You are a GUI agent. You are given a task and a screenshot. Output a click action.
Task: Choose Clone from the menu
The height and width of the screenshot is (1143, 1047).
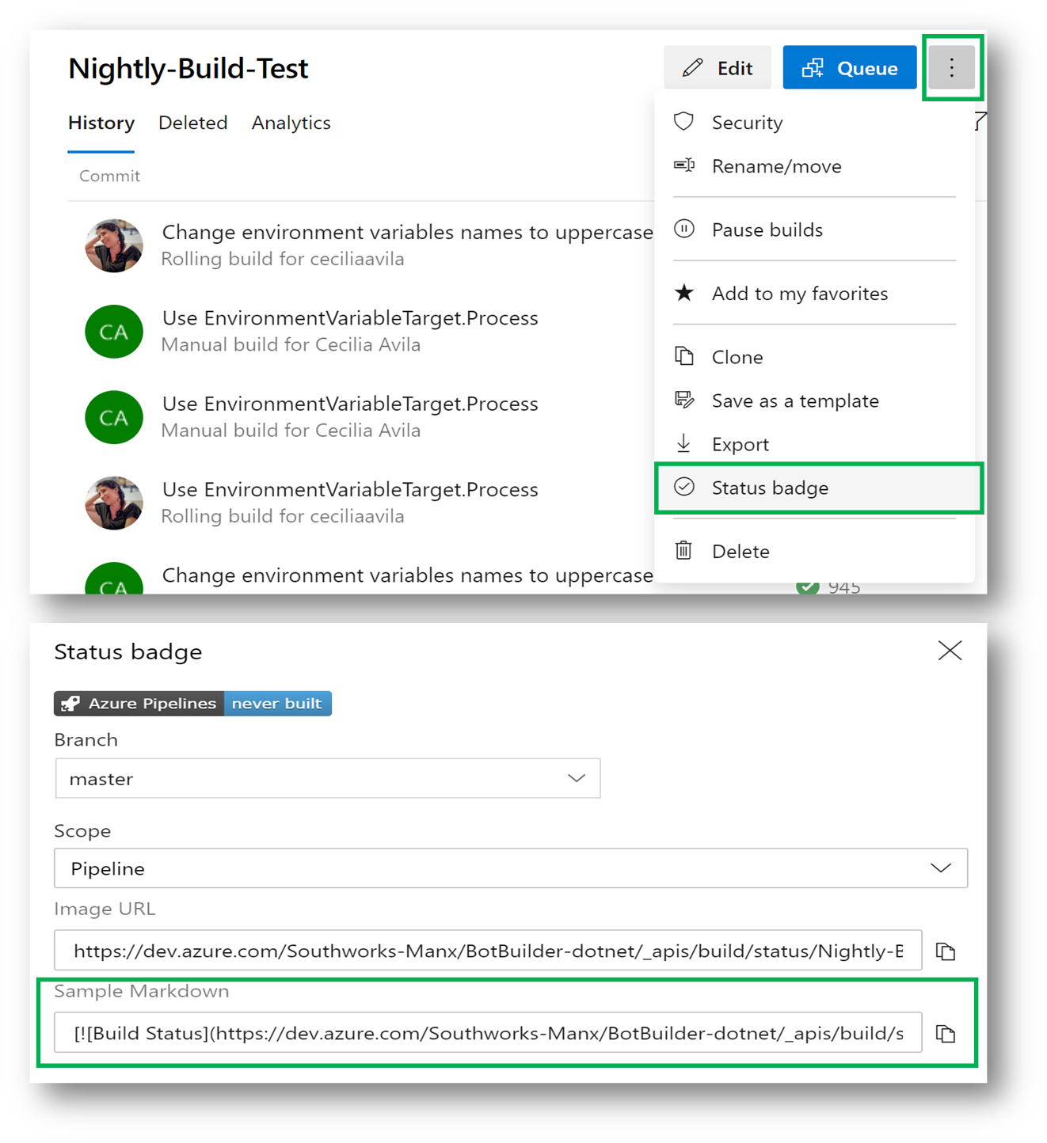tap(815, 357)
